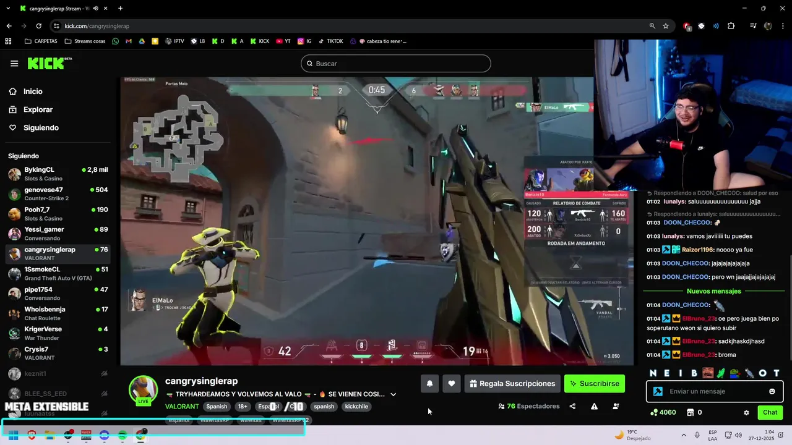
Task: Open Yessi_gamer's channel in following list
Action: 58,234
